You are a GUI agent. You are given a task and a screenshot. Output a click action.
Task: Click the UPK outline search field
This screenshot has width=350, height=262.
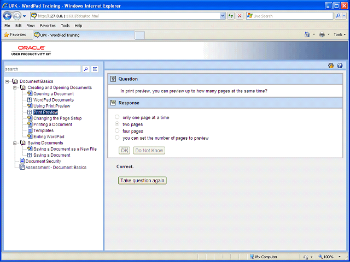point(43,69)
